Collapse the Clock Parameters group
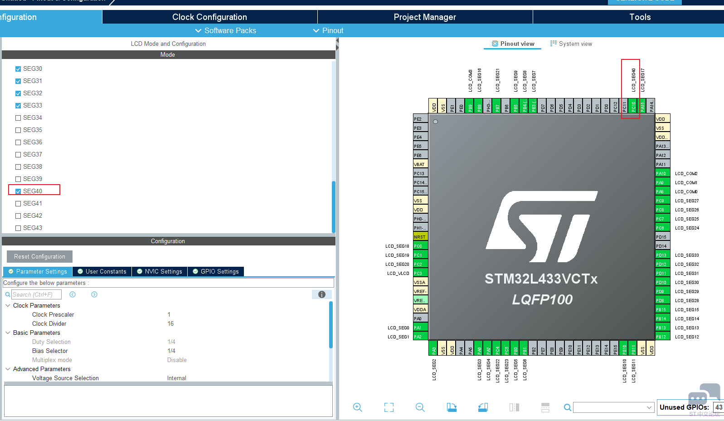Screen dimensions: 724x421 click(8, 305)
